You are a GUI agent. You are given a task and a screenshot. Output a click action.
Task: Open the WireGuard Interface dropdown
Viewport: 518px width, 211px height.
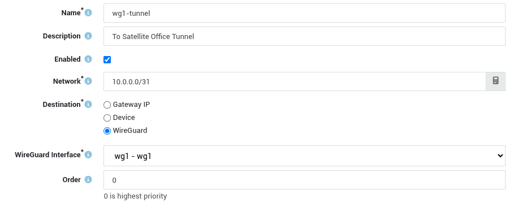click(x=304, y=156)
